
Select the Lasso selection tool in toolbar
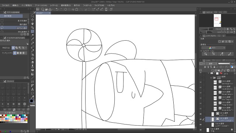[32, 31]
